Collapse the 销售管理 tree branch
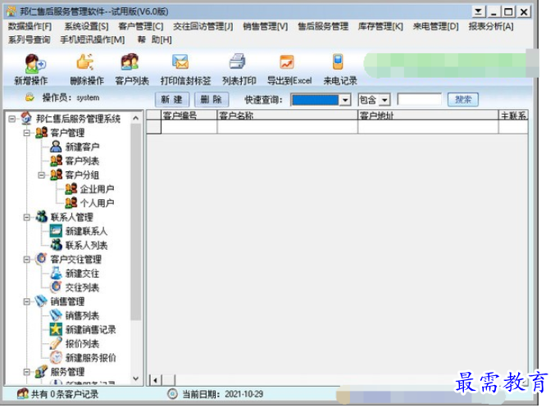 click(x=26, y=301)
